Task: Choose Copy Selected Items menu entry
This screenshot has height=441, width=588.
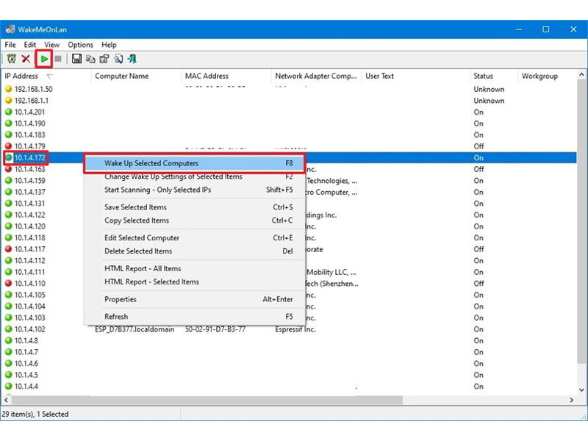Action: [x=194, y=220]
